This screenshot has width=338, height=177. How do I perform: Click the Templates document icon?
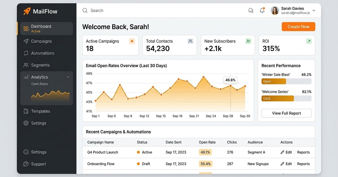pos(26,111)
